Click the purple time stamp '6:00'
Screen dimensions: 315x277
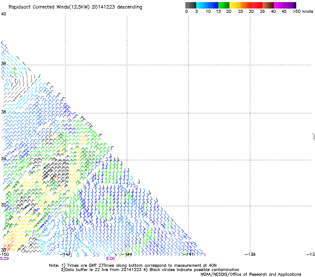pos(111,259)
